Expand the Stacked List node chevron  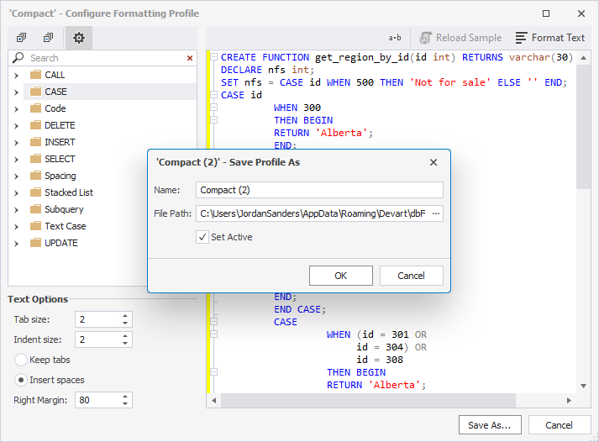[x=16, y=193]
